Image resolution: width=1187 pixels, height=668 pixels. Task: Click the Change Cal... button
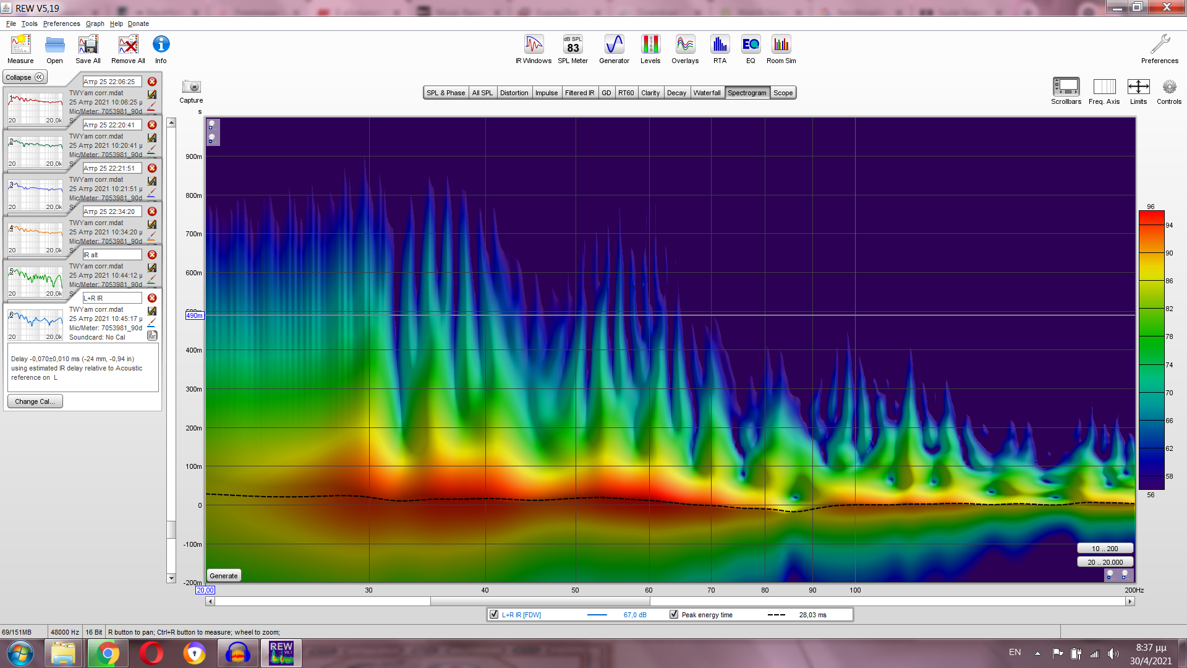35,401
